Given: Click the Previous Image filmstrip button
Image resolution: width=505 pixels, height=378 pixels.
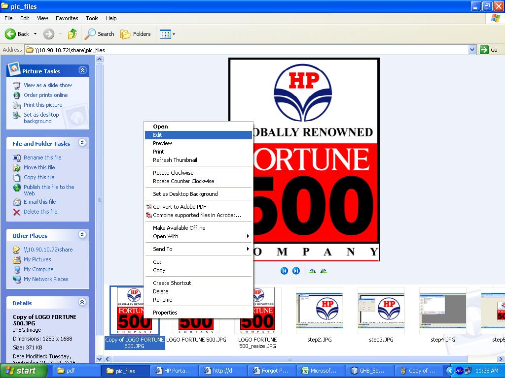Looking at the screenshot, I should (284, 271).
